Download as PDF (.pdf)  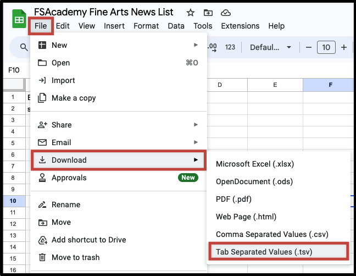(279, 199)
